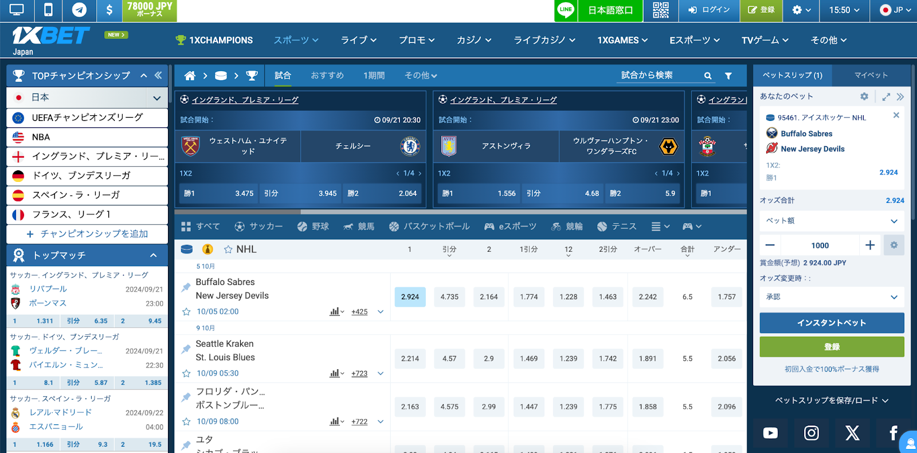Image resolution: width=917 pixels, height=453 pixels.
Task: Open the Instagram social icon
Action: point(812,433)
